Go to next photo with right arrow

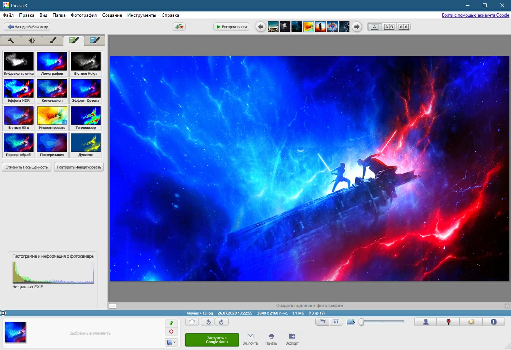pyautogui.click(x=357, y=27)
